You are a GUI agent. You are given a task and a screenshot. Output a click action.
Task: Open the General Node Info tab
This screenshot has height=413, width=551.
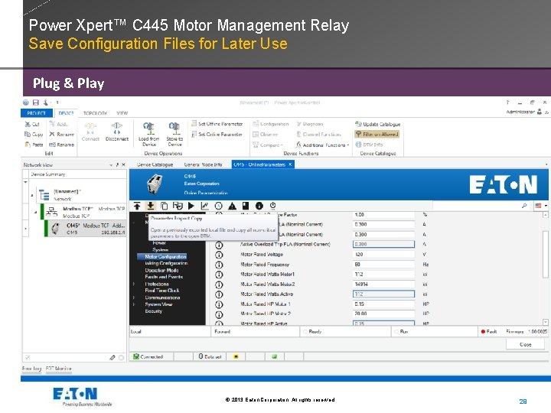click(x=203, y=164)
